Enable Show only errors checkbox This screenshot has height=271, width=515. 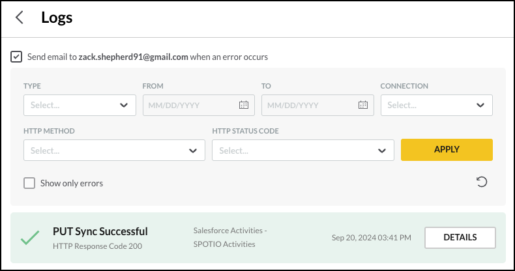[29, 183]
